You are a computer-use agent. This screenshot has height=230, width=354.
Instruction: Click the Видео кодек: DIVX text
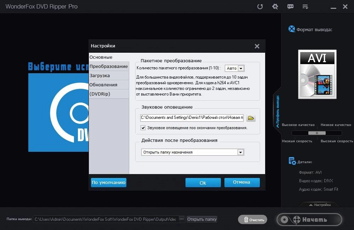pyautogui.click(x=316, y=181)
